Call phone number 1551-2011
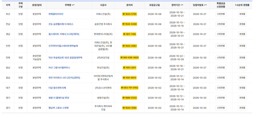 coord(129,68)
